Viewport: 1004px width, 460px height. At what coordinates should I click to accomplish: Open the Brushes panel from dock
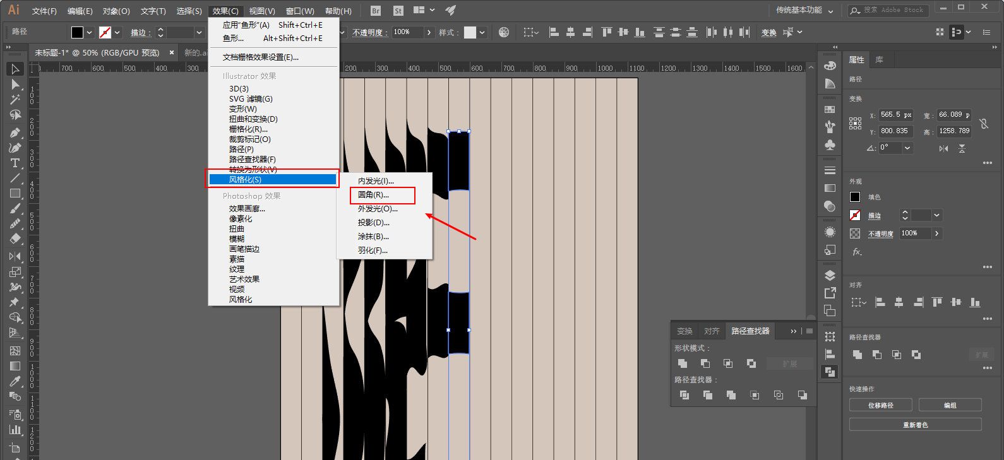(x=830, y=127)
